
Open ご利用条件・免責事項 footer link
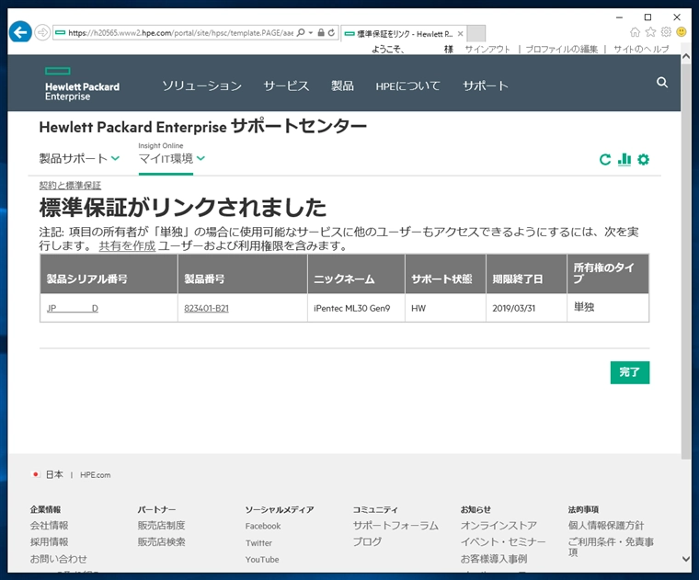click(x=611, y=547)
